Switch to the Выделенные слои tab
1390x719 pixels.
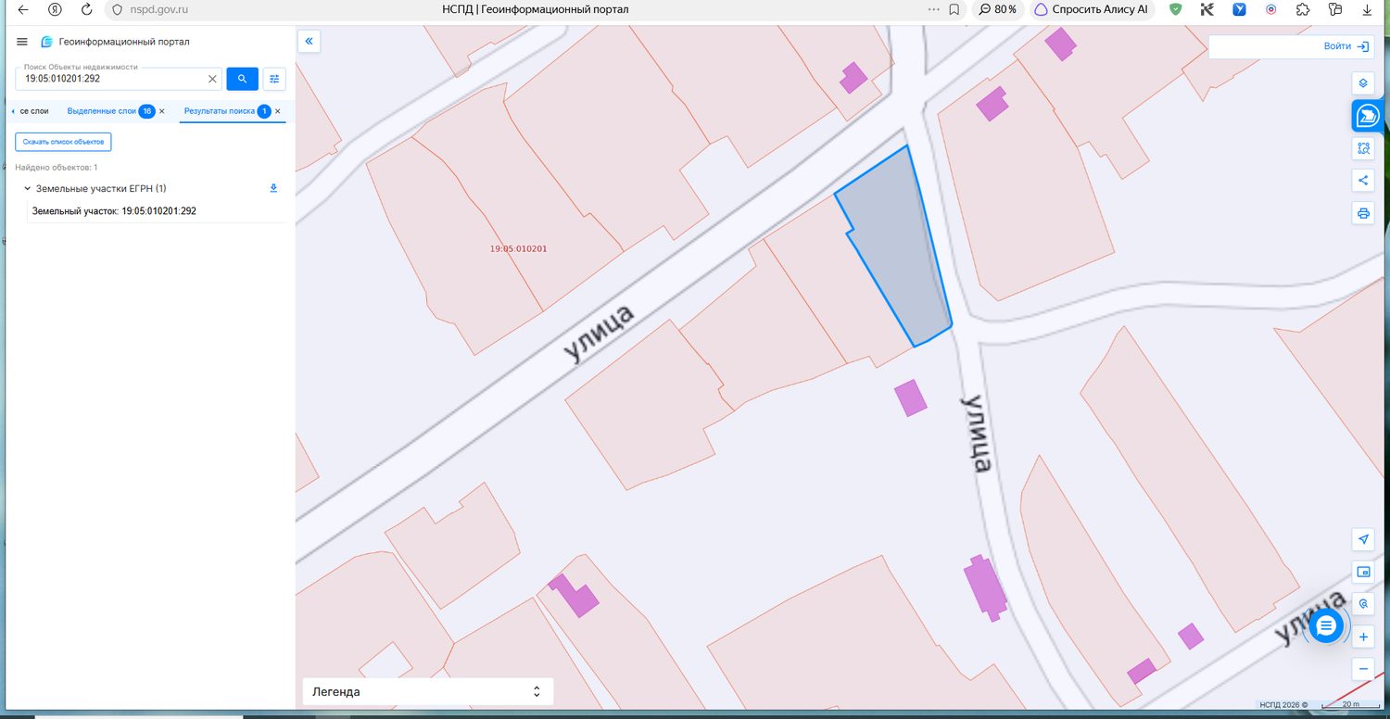[x=102, y=111]
